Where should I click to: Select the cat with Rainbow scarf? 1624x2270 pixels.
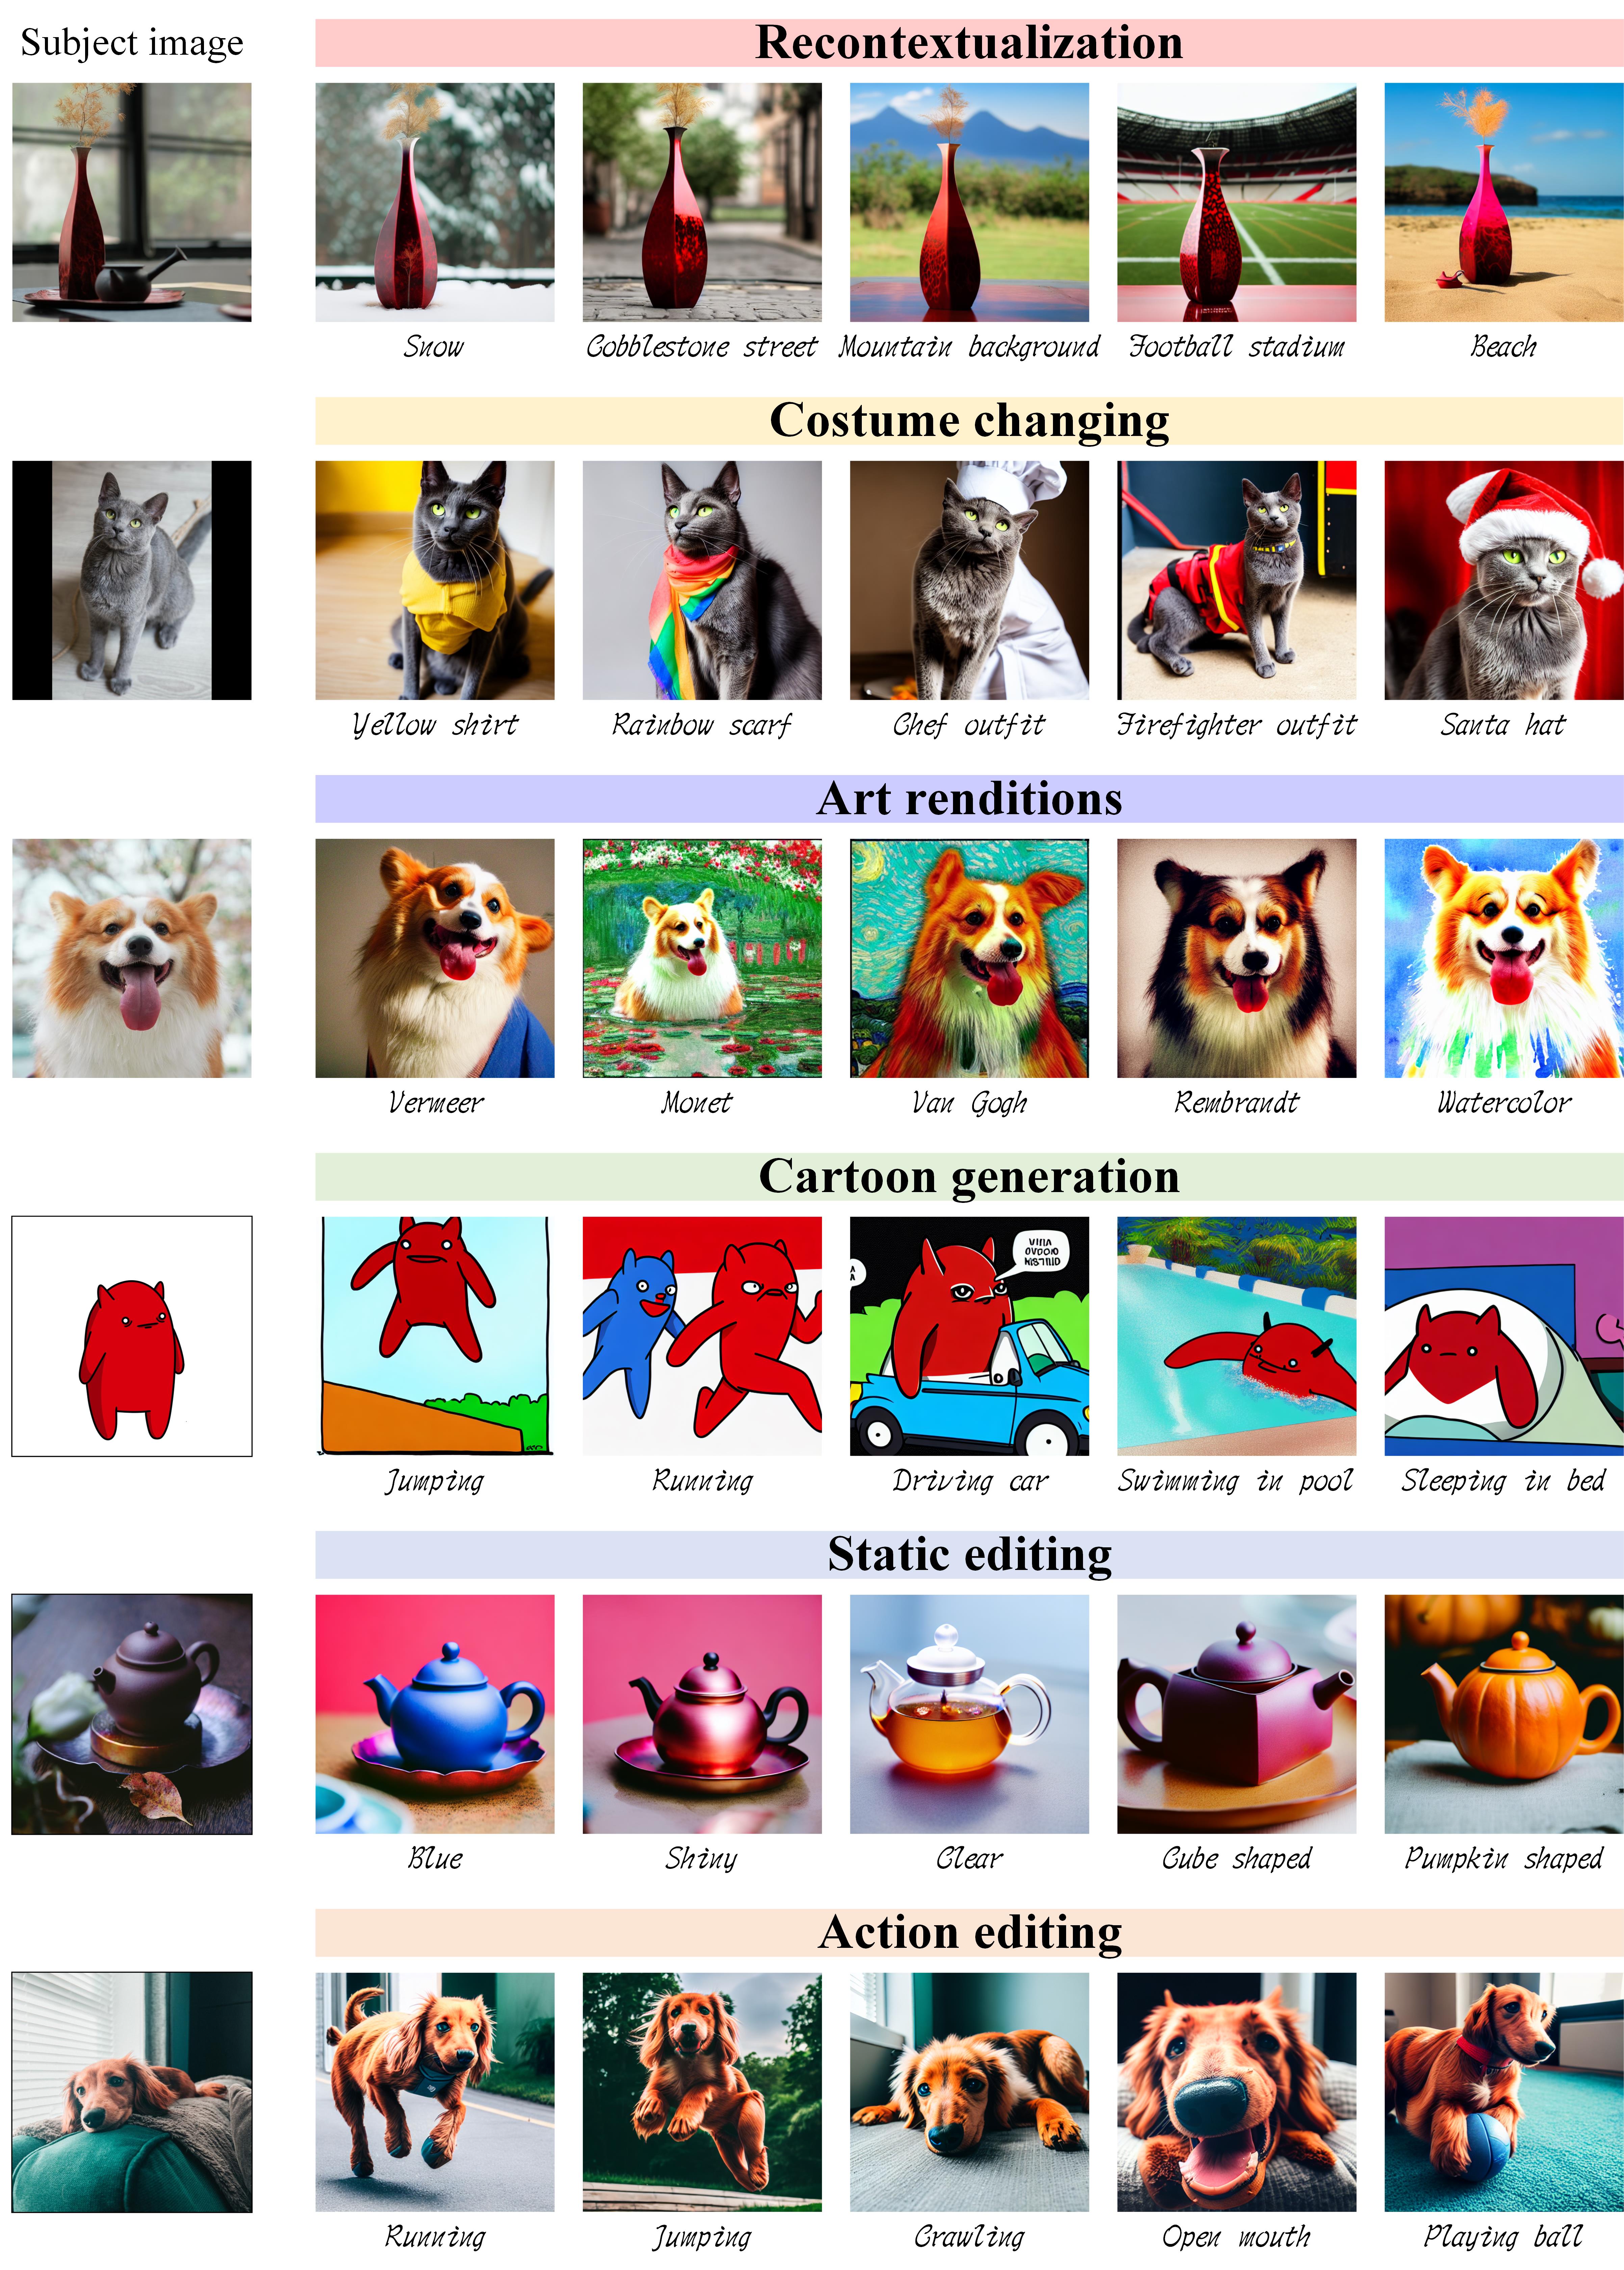point(702,580)
